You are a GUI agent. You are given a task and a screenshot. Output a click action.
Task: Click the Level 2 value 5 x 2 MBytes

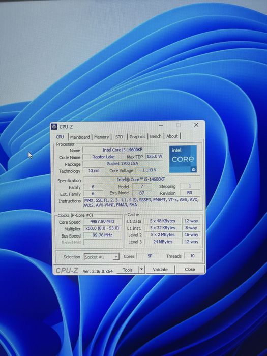click(163, 235)
